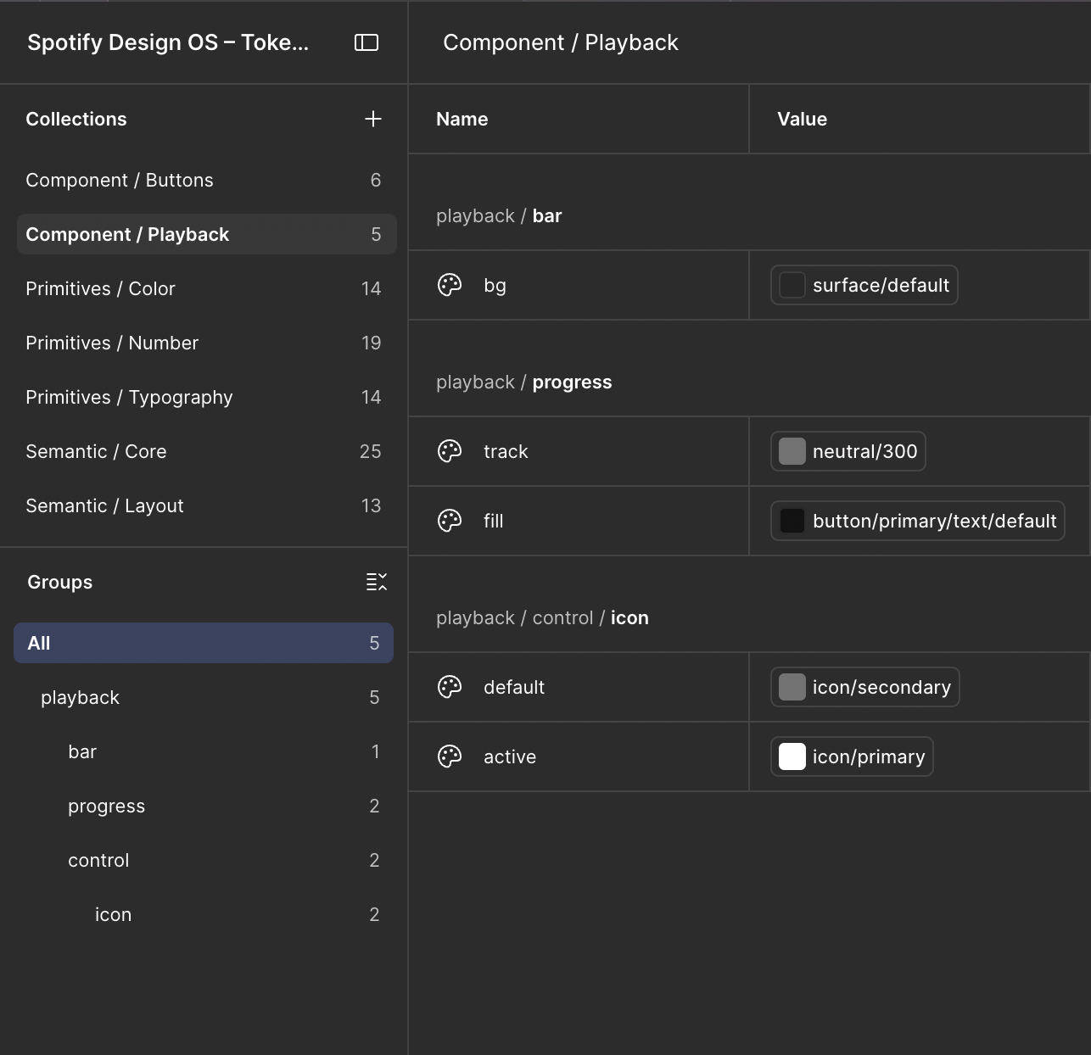Add a new collection with plus icon
This screenshot has width=1091, height=1055.
click(x=373, y=119)
